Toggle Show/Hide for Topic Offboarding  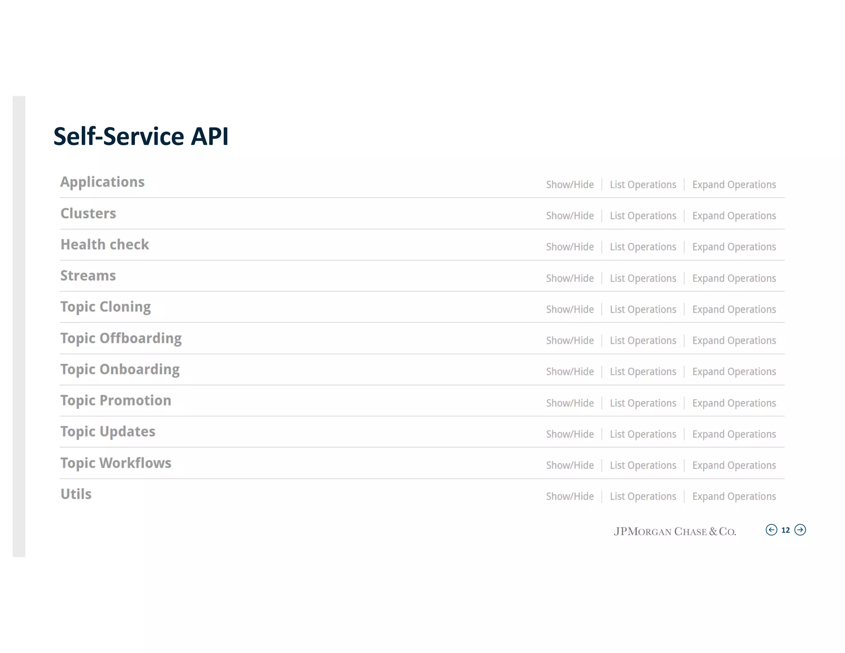(570, 341)
